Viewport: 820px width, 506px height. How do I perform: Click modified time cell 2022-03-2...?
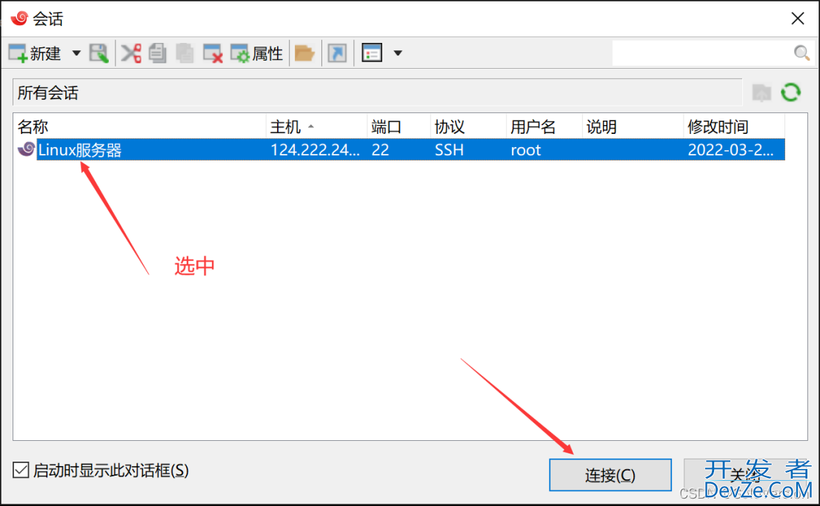tap(730, 150)
